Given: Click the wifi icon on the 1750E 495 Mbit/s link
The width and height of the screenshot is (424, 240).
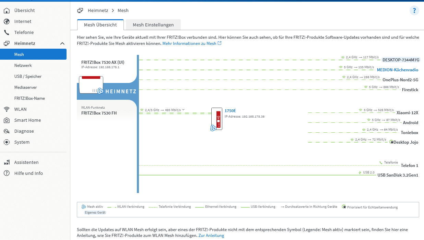Looking at the screenshot, I should [x=142, y=110].
